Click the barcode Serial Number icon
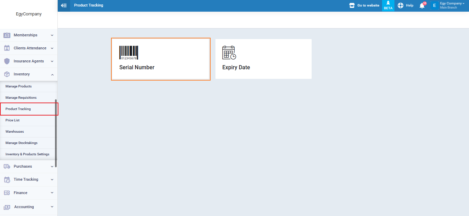Viewport: 469px width, 216px height. tap(129, 53)
